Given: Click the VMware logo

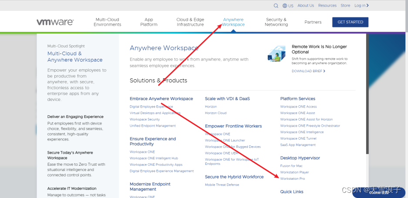Looking at the screenshot, I should click(x=55, y=22).
